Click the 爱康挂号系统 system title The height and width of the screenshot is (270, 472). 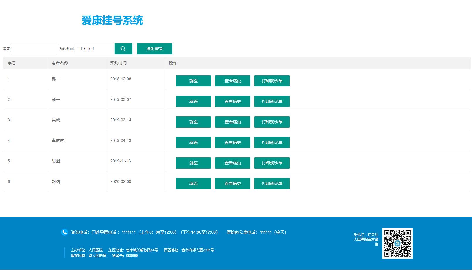pyautogui.click(x=113, y=21)
